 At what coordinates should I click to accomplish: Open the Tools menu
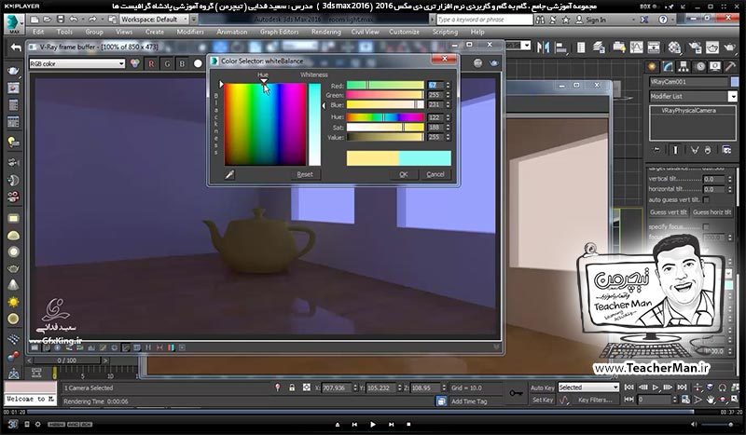(64, 32)
